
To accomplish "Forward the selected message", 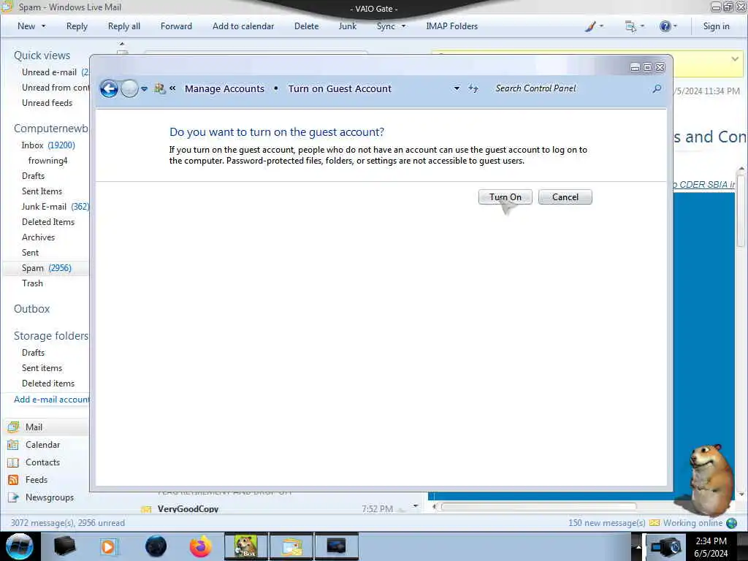I will tap(176, 26).
